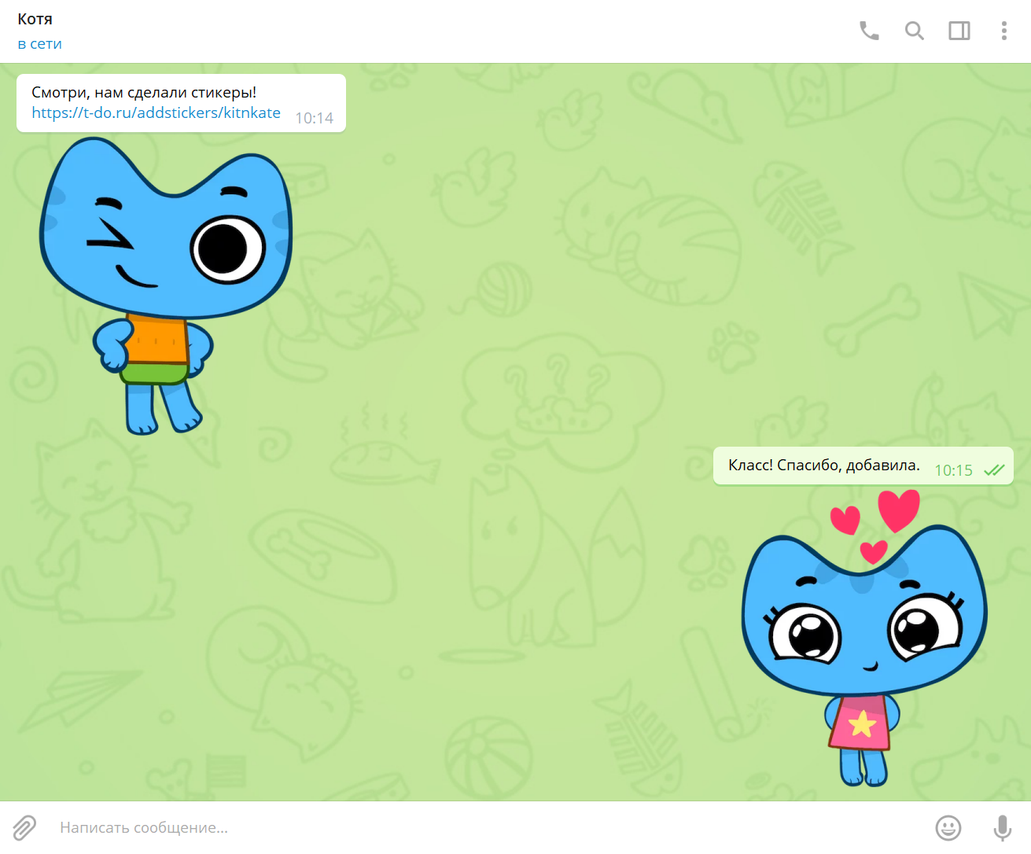The image size is (1031, 854).
Task: Focus the 'Написать сообщение...' input field
Action: coord(472,827)
